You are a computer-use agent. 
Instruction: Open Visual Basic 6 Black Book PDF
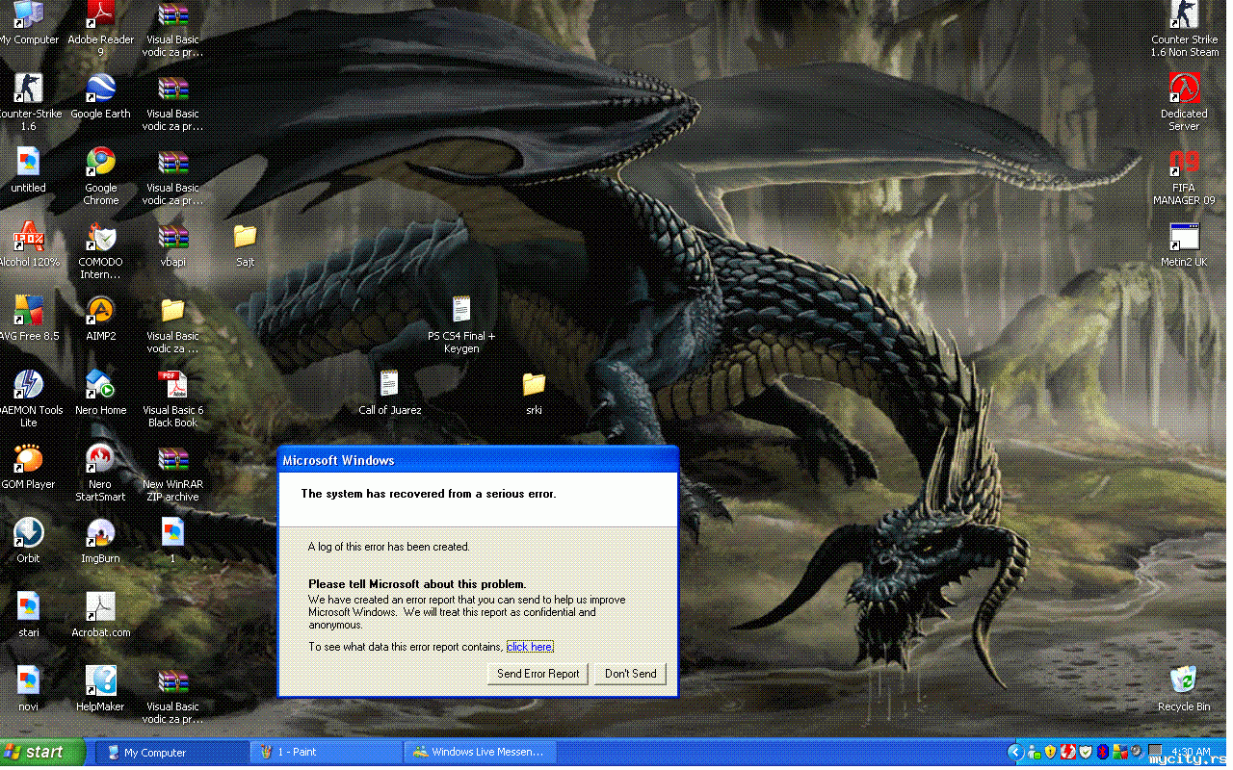[x=173, y=399]
